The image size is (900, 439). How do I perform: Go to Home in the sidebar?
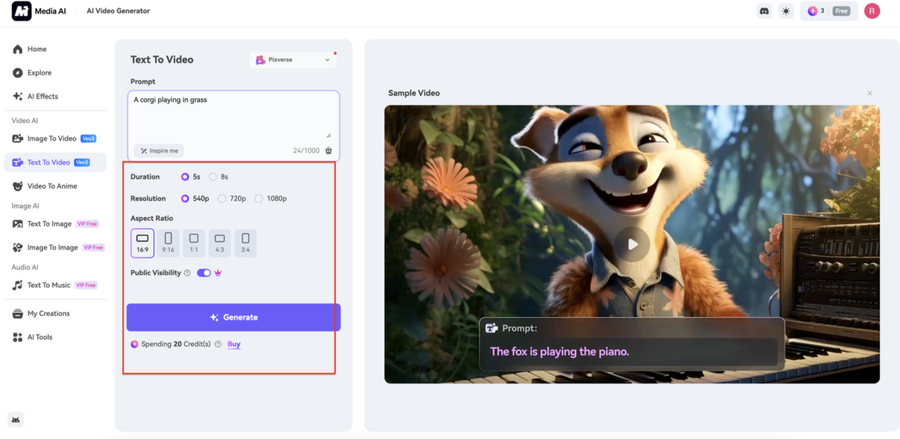tap(37, 49)
